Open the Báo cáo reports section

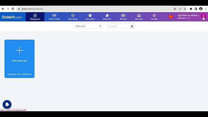(139, 17)
